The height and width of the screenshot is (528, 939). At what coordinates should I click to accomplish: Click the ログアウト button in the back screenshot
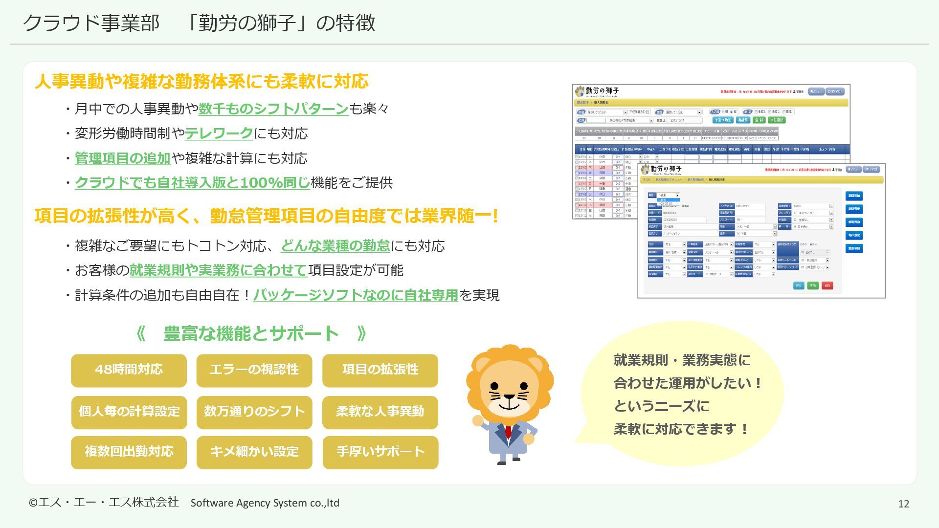click(835, 91)
